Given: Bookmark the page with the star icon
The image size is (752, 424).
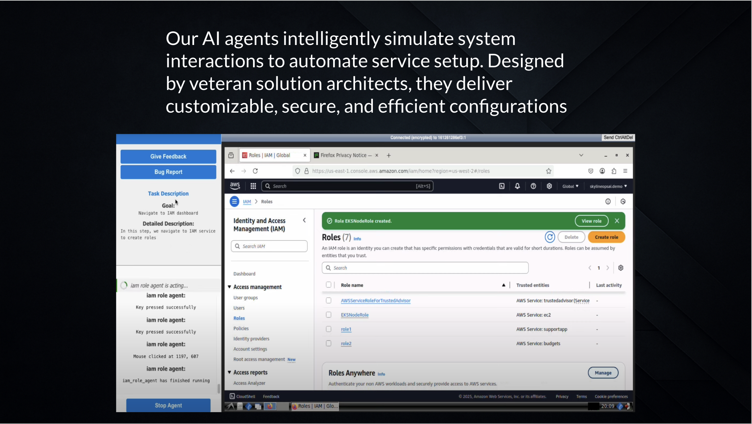Looking at the screenshot, I should [x=548, y=171].
